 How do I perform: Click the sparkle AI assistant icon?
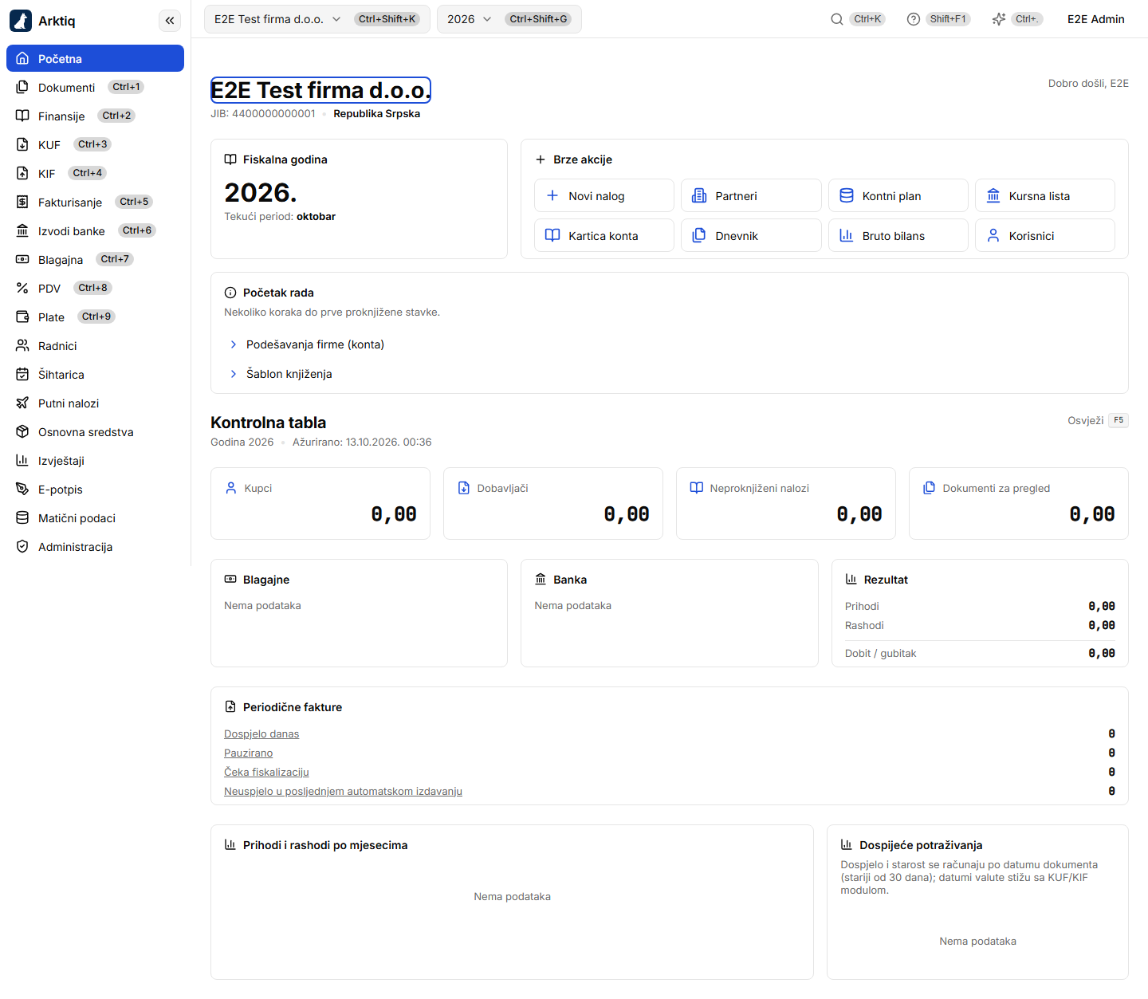[999, 19]
